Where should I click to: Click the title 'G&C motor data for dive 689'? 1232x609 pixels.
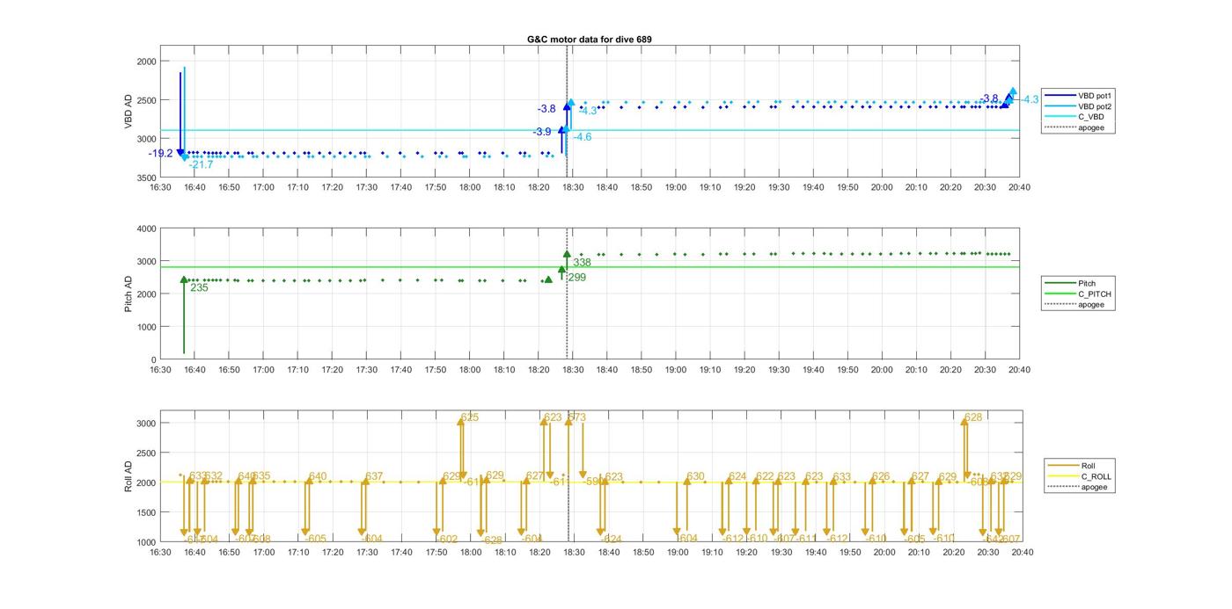[x=590, y=40]
